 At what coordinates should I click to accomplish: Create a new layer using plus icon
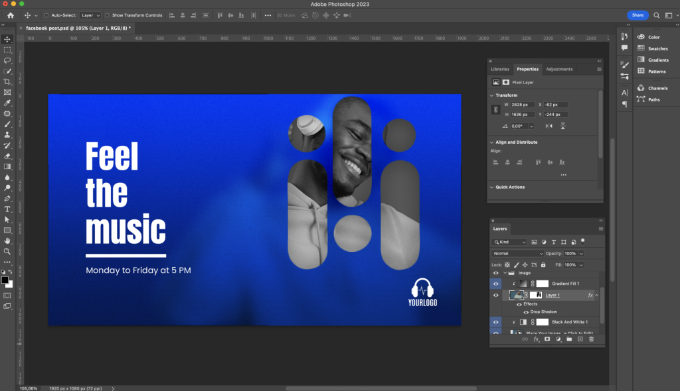[580, 339]
